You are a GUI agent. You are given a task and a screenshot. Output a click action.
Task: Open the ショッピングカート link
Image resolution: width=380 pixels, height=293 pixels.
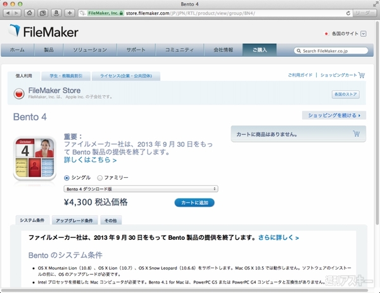point(339,75)
